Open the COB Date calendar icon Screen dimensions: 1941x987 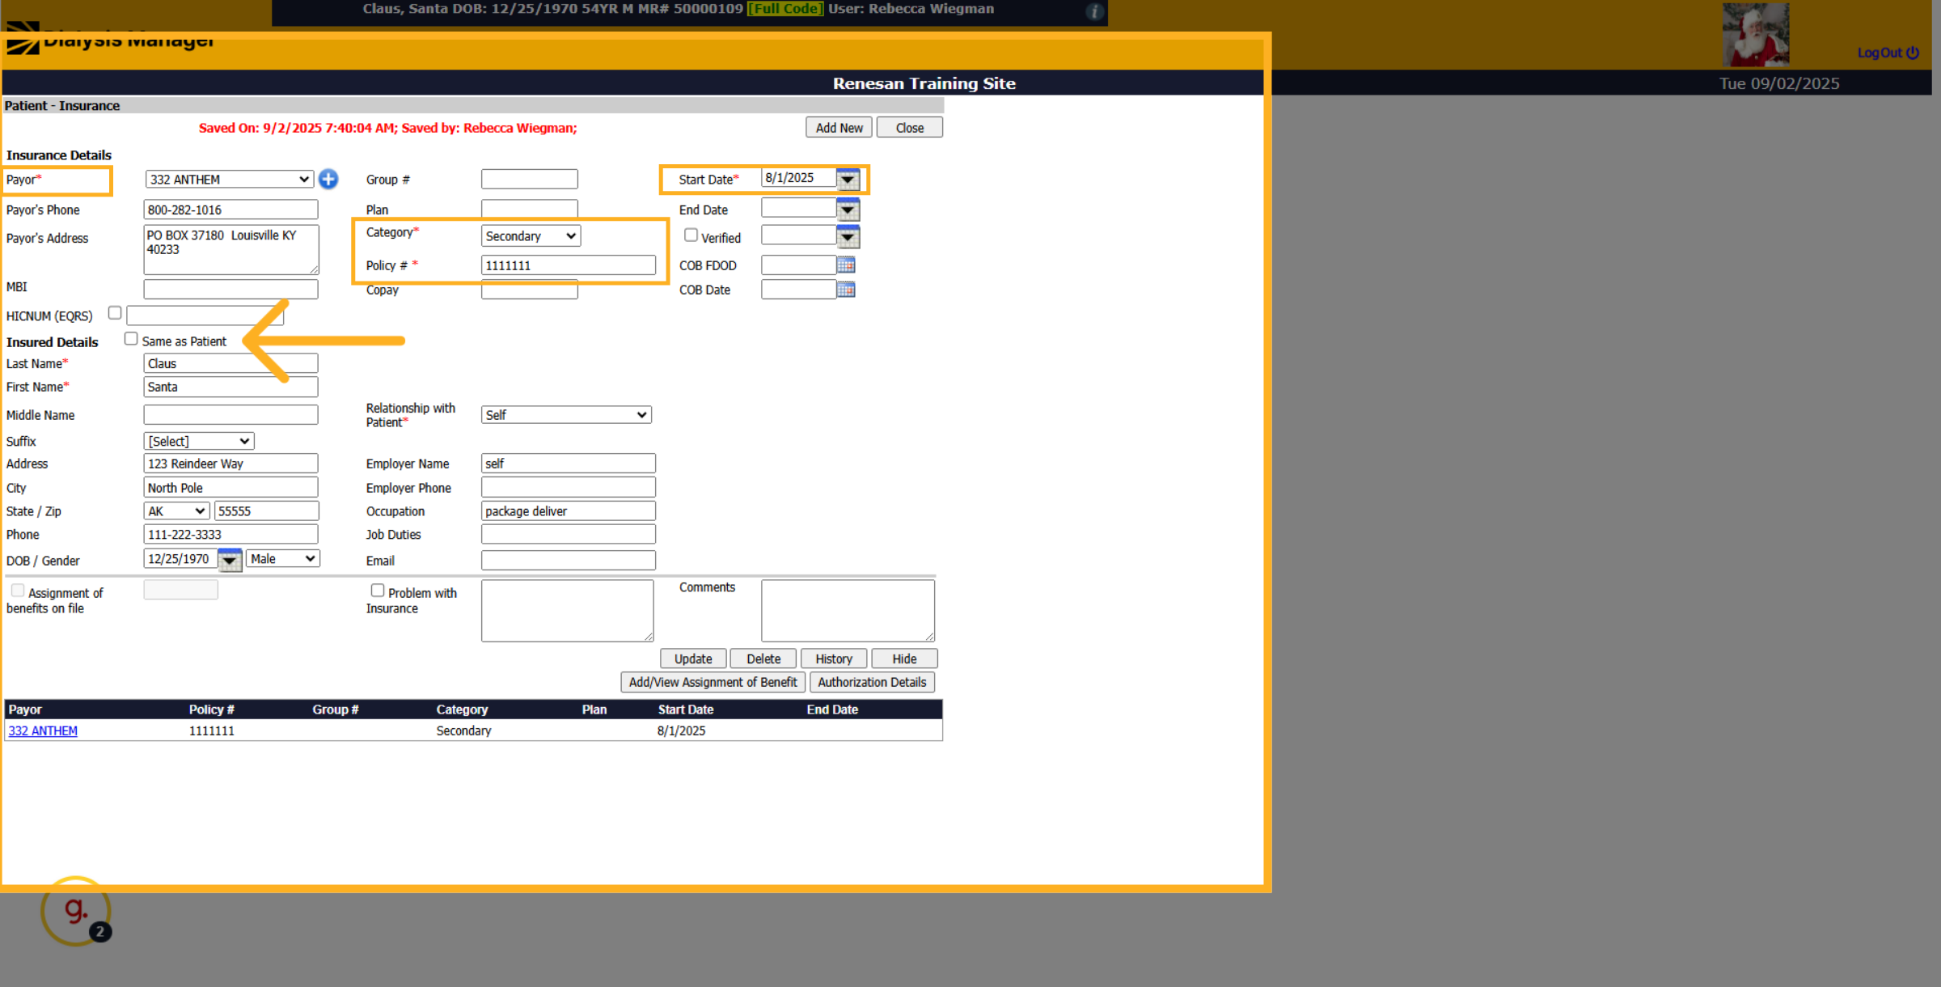tap(846, 289)
